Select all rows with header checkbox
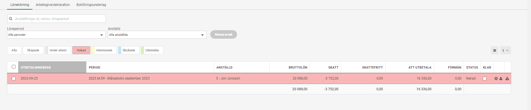 pos(14,67)
